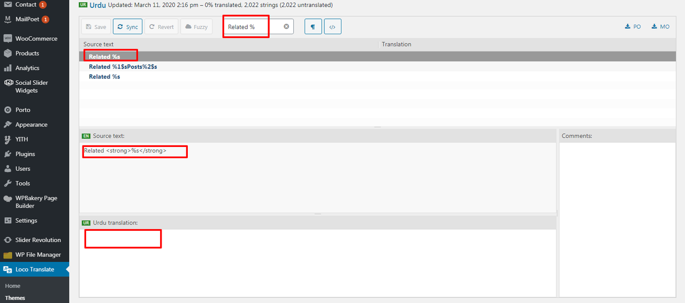Click the Urdu language heading
Viewport: 685px width, 303px height.
[x=97, y=5]
